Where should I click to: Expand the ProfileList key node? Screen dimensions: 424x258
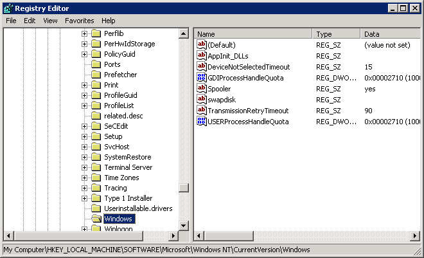click(x=84, y=106)
